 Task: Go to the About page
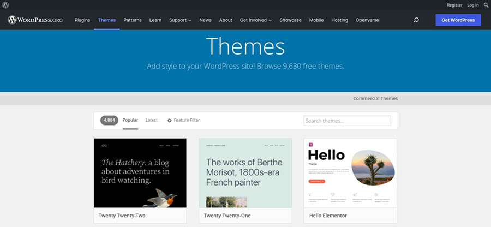coord(226,20)
